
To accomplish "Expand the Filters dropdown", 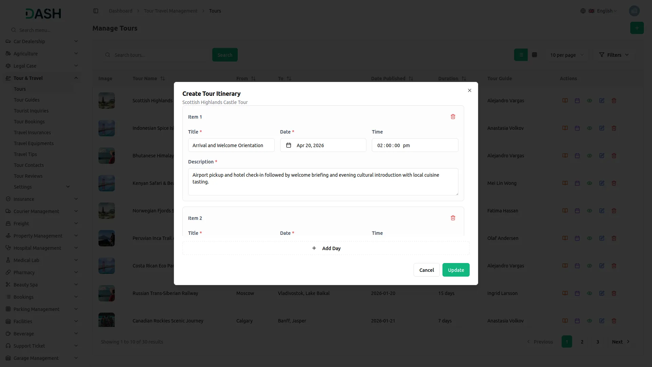I will (614, 55).
